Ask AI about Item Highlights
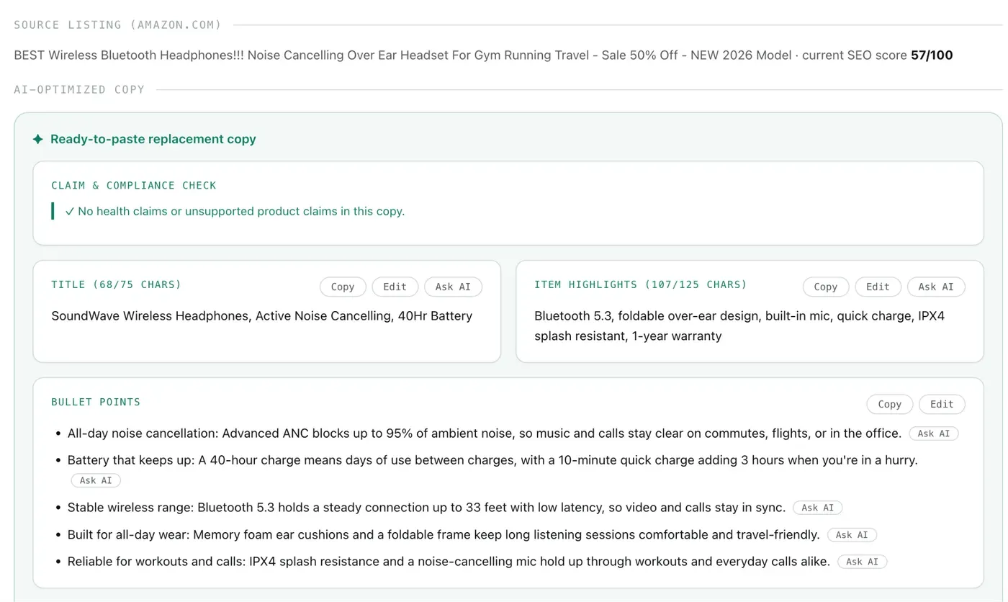 tap(936, 287)
